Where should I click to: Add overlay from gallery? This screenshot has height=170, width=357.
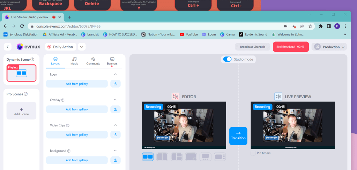(x=77, y=109)
